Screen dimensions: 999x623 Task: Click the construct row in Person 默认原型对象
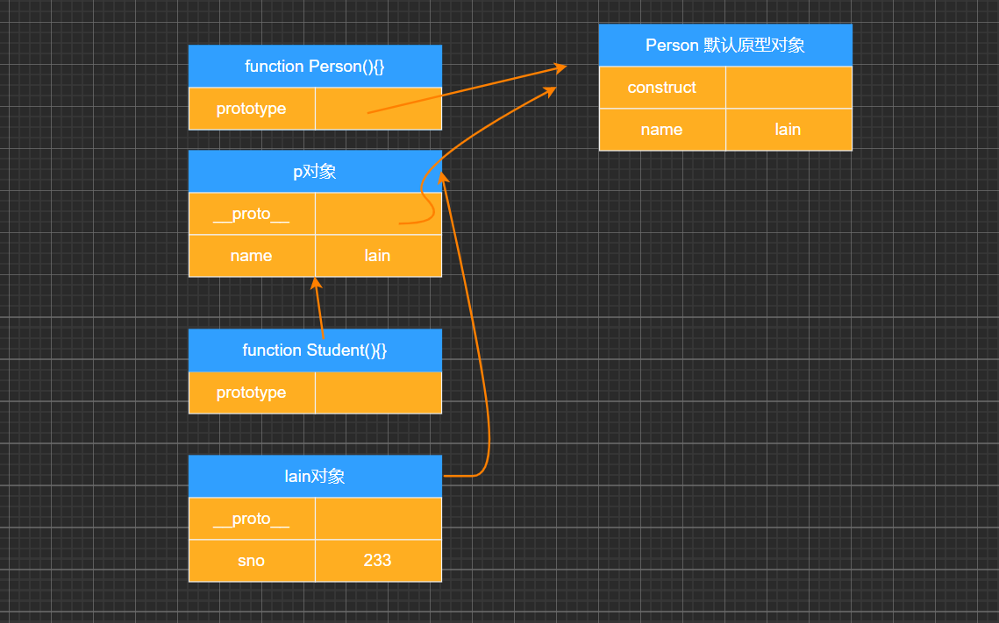click(662, 87)
